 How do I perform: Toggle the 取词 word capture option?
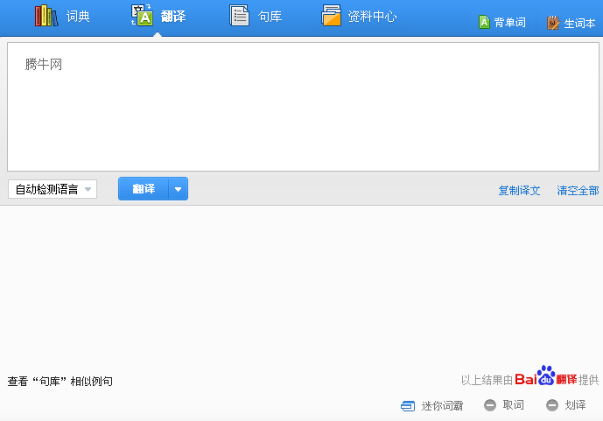(504, 405)
